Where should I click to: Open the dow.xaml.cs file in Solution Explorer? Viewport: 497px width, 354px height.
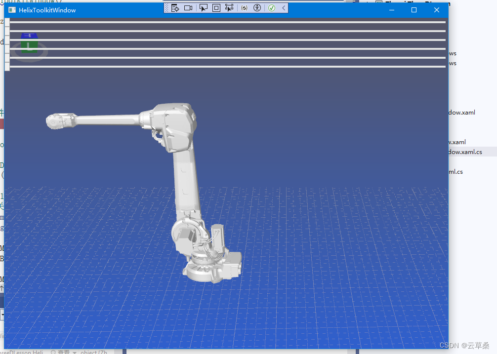[466, 152]
